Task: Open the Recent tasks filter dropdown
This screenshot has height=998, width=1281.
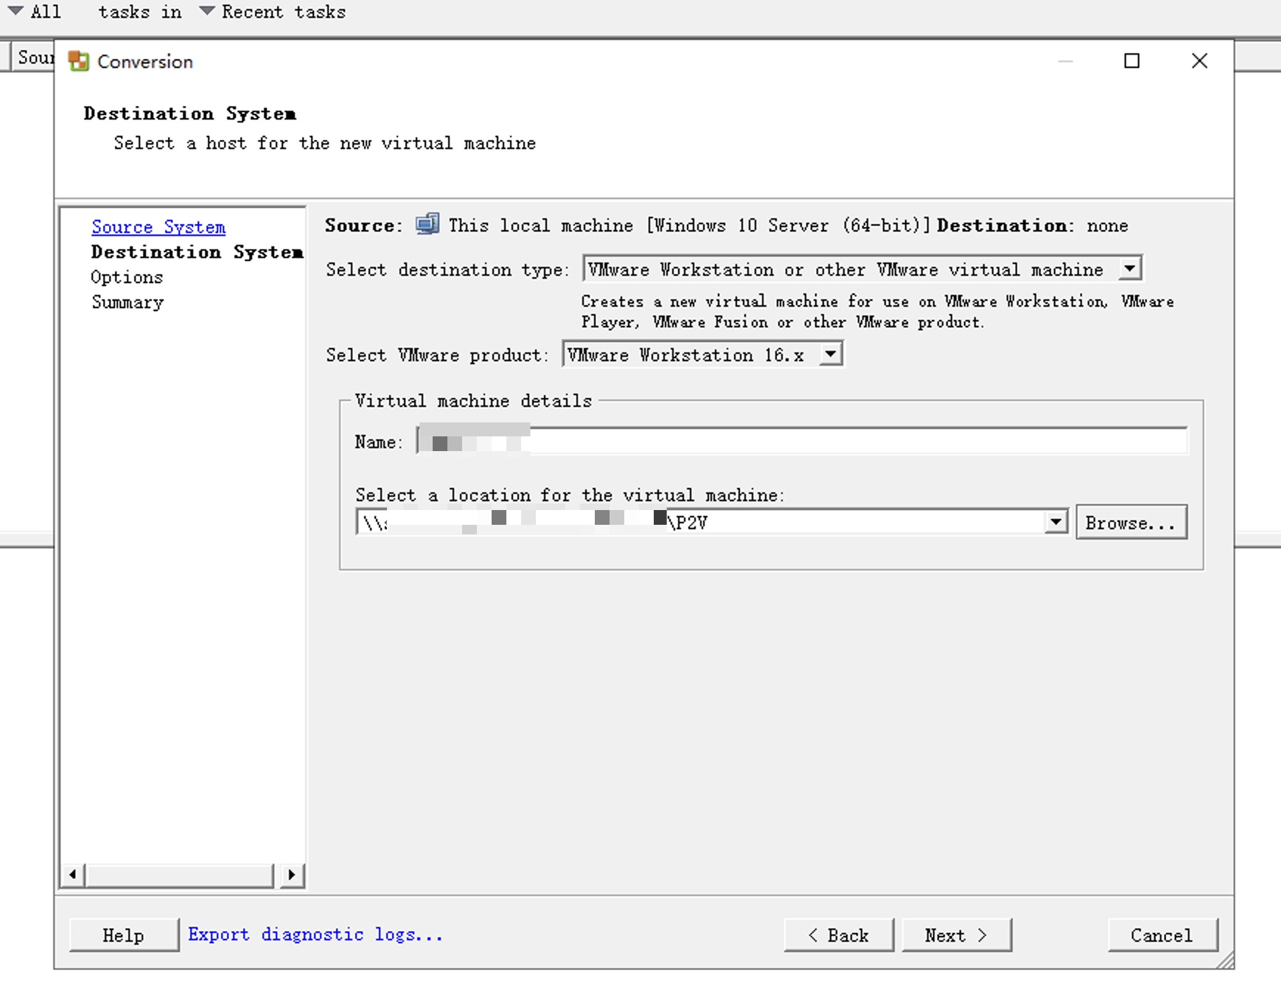Action: [x=207, y=12]
